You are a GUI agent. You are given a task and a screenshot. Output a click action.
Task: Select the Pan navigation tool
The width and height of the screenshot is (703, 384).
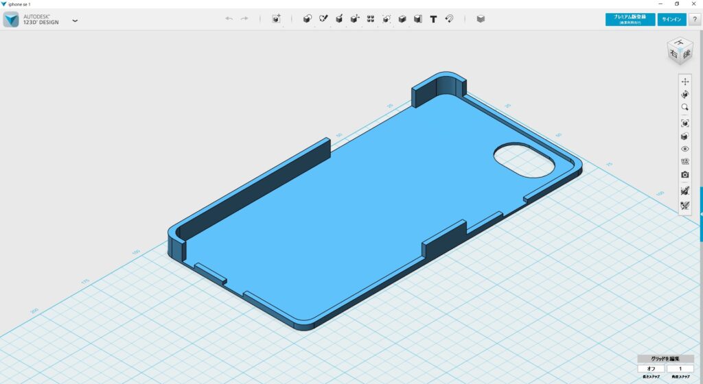tap(685, 82)
